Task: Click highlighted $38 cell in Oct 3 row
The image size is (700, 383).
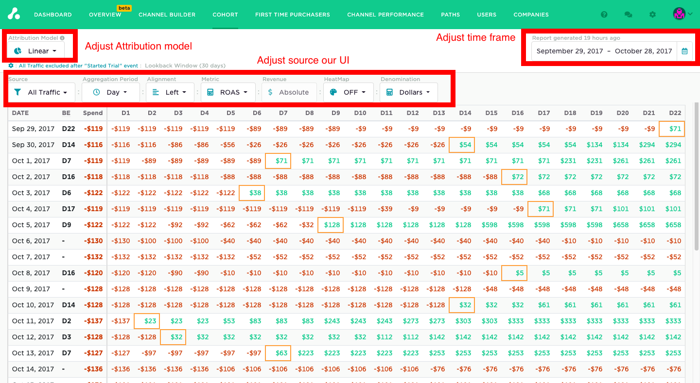Action: (x=252, y=193)
